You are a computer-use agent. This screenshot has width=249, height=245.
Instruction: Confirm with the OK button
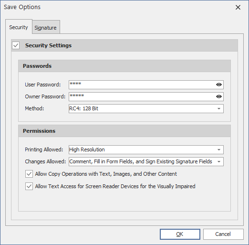(180, 234)
